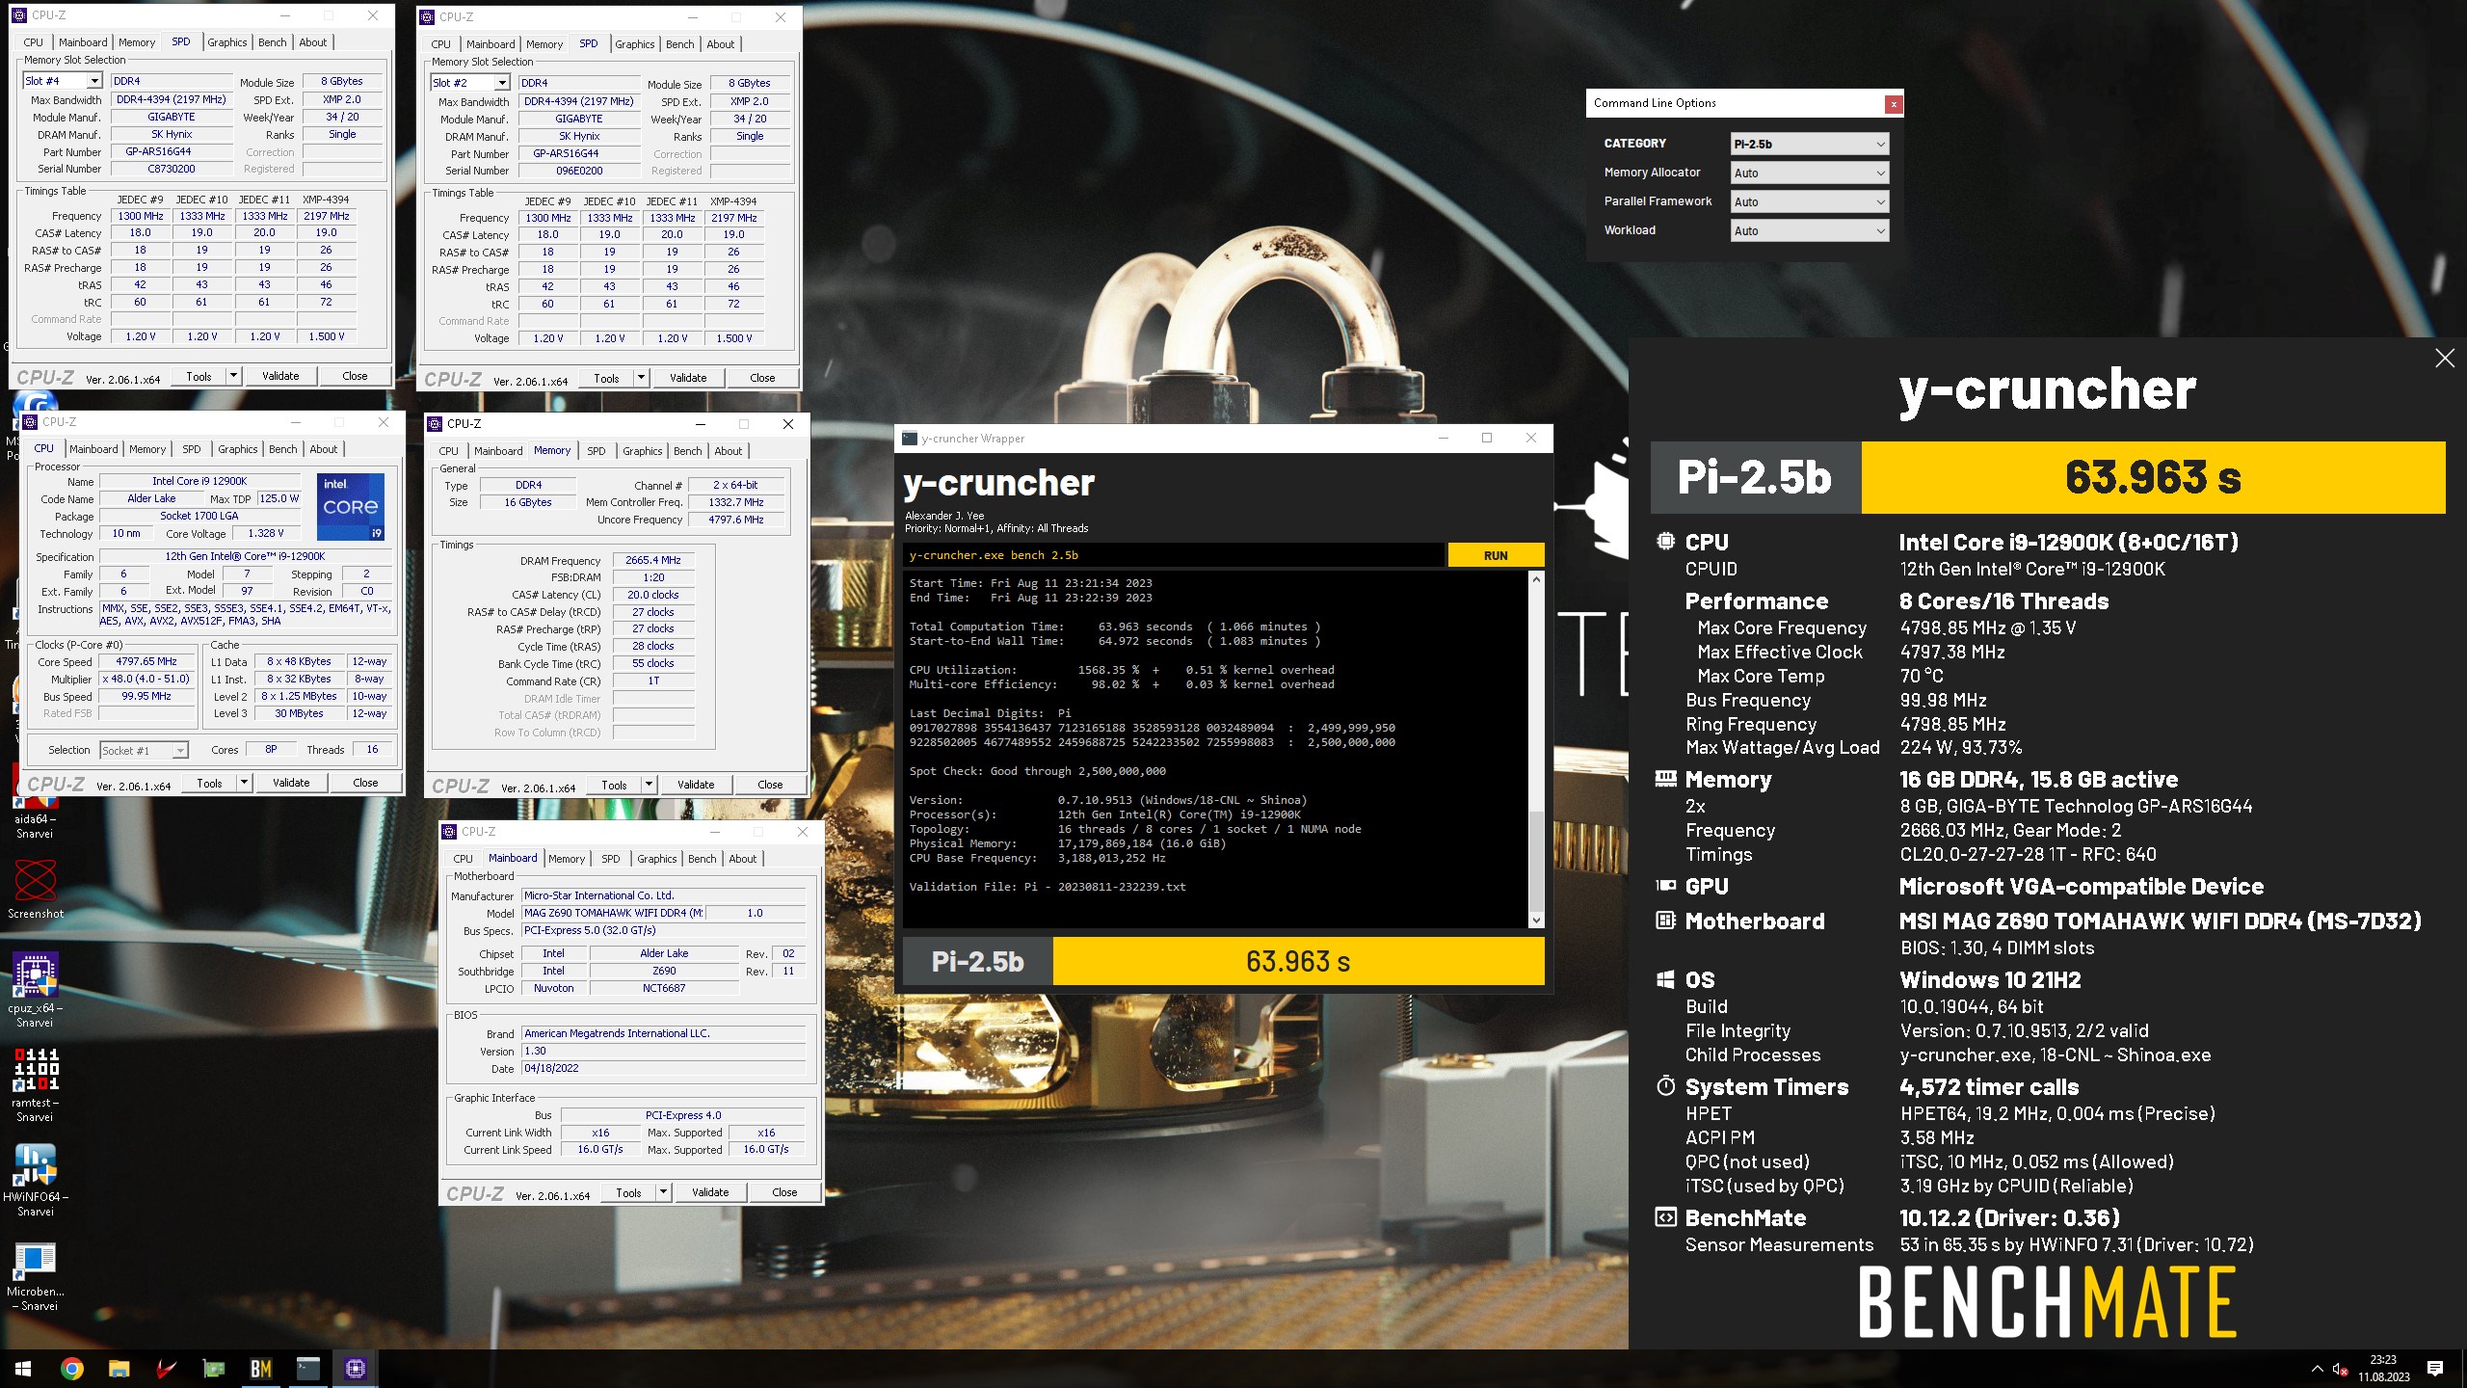The height and width of the screenshot is (1388, 2467).
Task: Click Validate in the Mainboard CPU-Z window
Action: tap(710, 1192)
